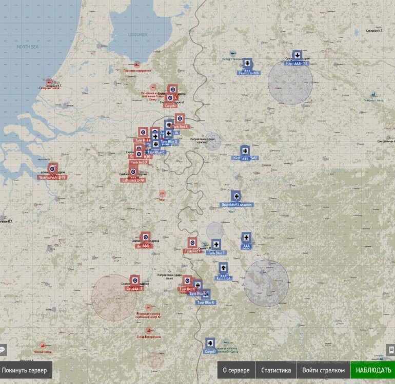Click the Резервная колонна снабжения Север-Центр label

[153, 96]
